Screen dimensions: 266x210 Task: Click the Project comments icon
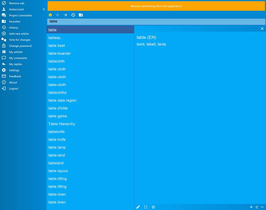(x=4, y=15)
